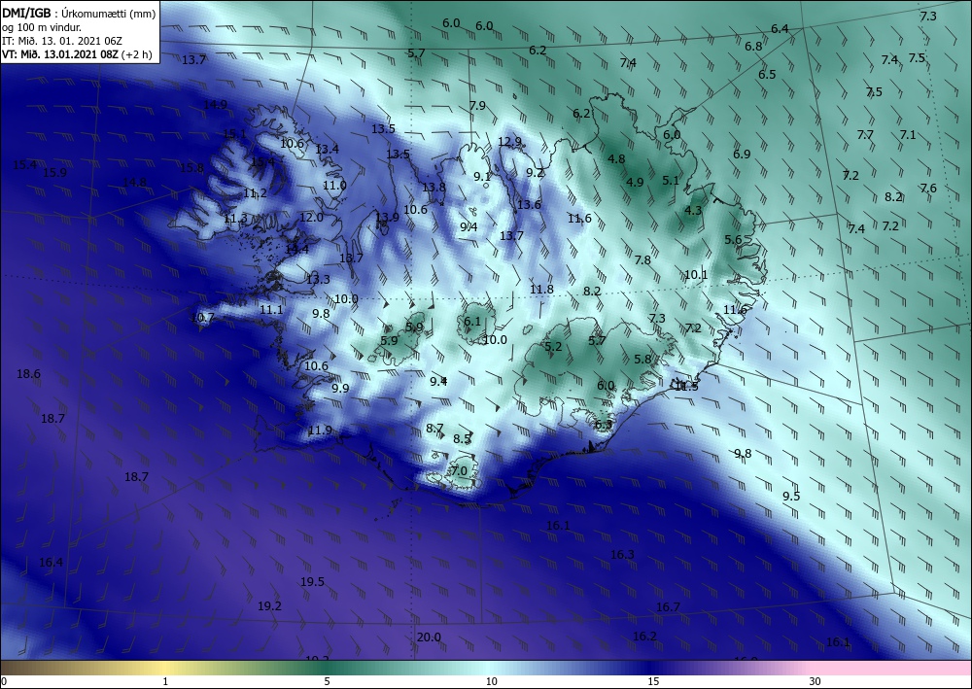This screenshot has width=972, height=689.
Task: Click the teal part of the color scale at label 5
Action: point(327,668)
